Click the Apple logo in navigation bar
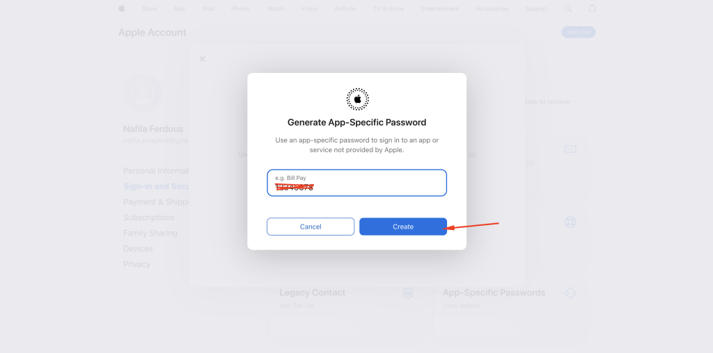 coord(122,8)
